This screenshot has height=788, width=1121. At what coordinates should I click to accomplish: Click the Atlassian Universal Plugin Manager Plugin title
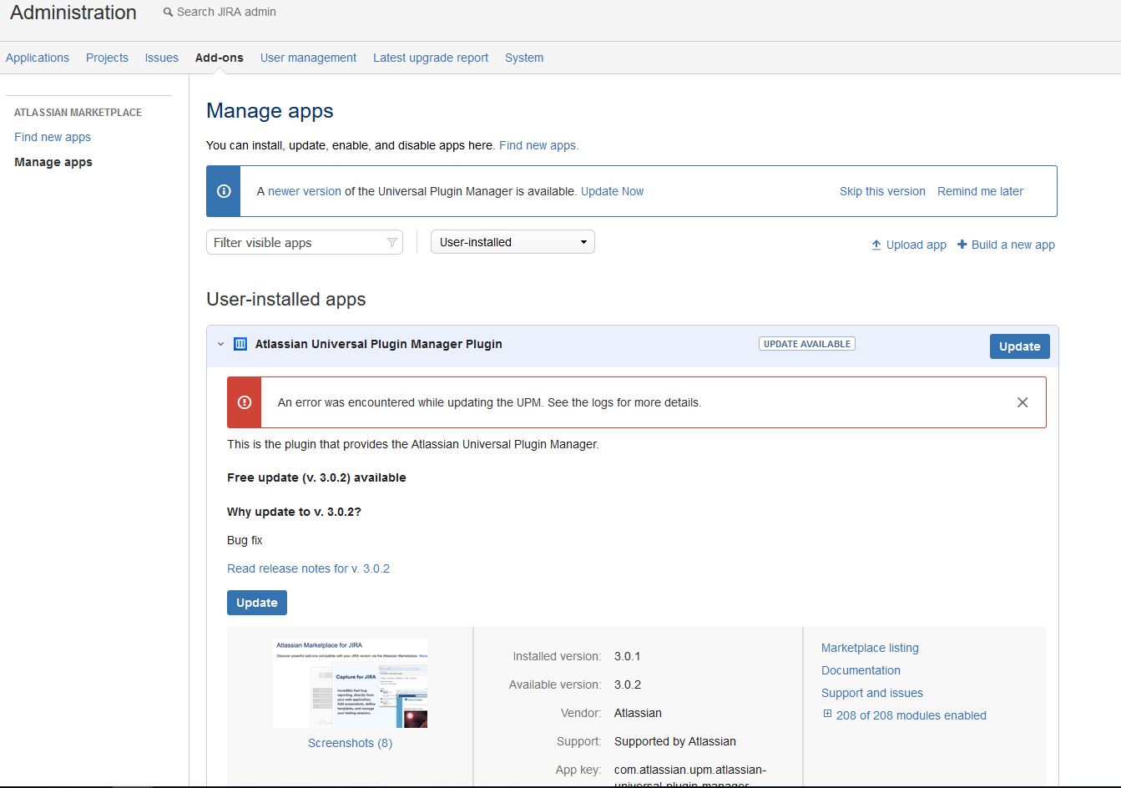(x=379, y=344)
